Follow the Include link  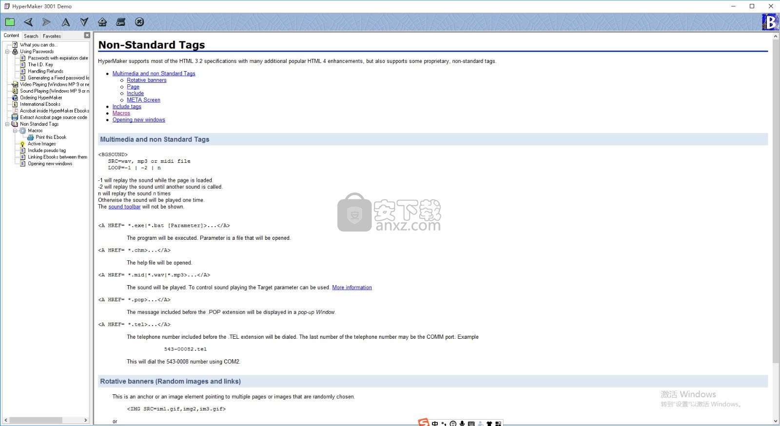click(135, 93)
